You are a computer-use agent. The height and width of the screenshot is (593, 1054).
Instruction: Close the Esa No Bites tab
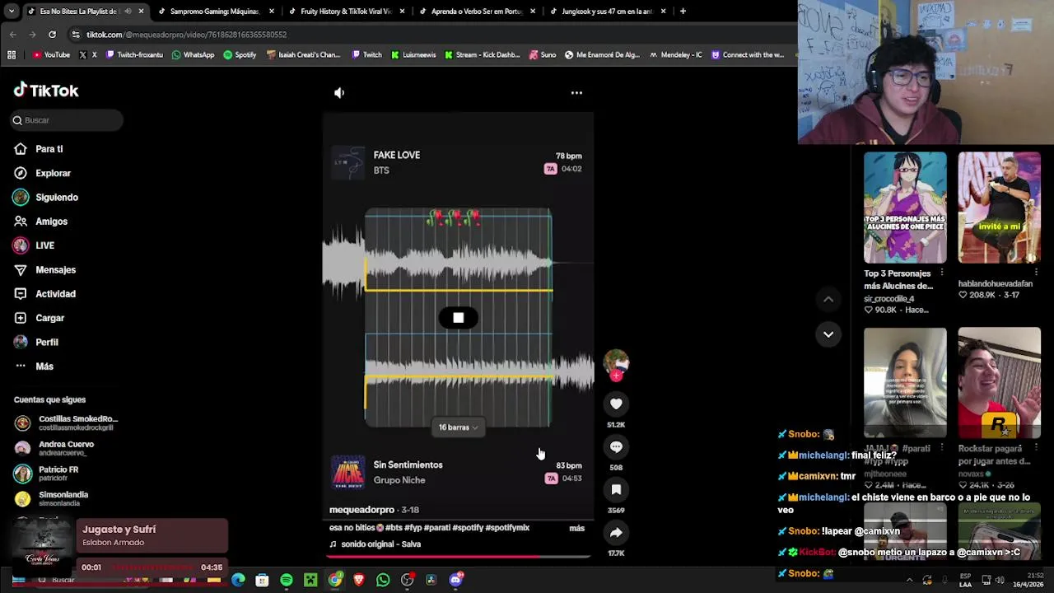tap(141, 12)
